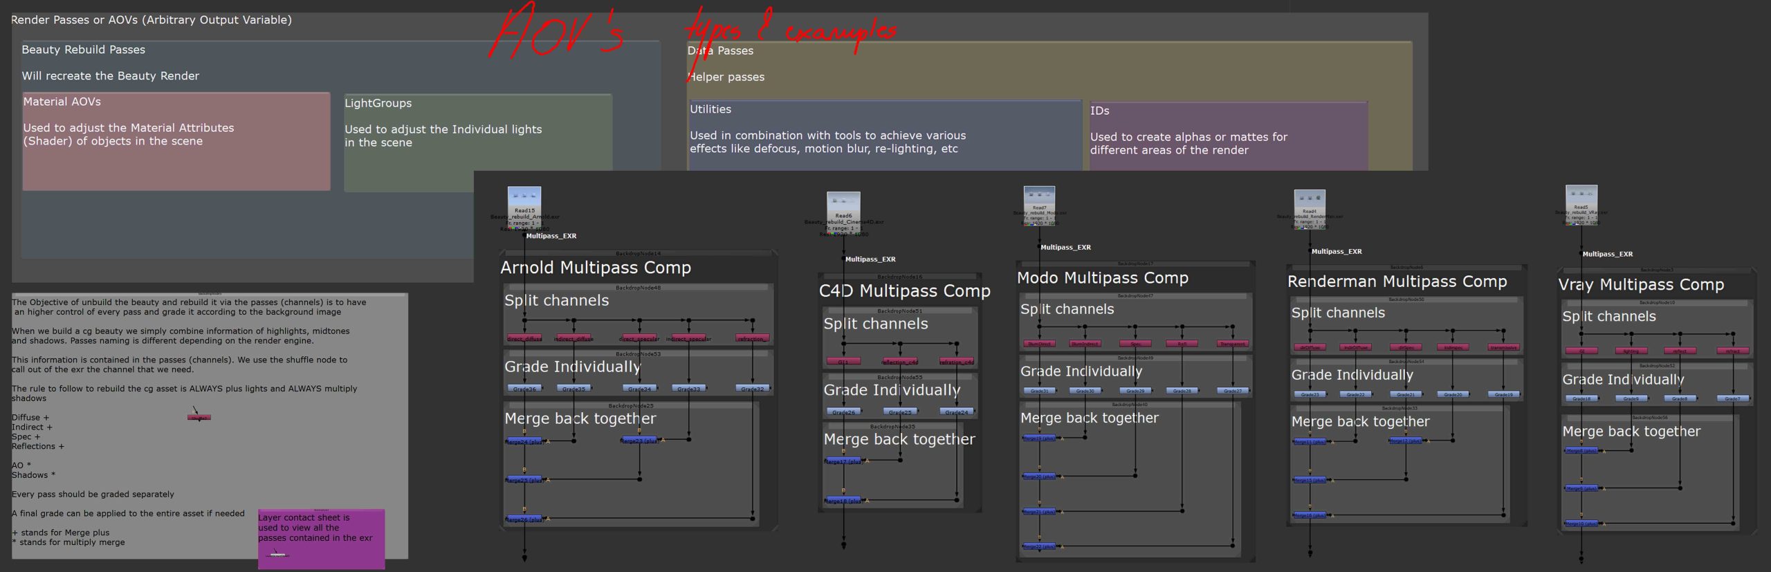Select the Merge17 (plus) node

point(843,461)
